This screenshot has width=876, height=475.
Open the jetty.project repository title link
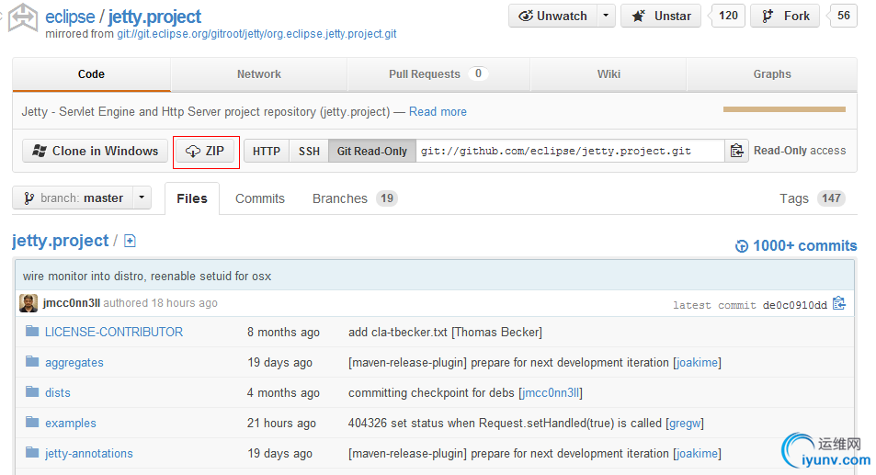coord(154,17)
